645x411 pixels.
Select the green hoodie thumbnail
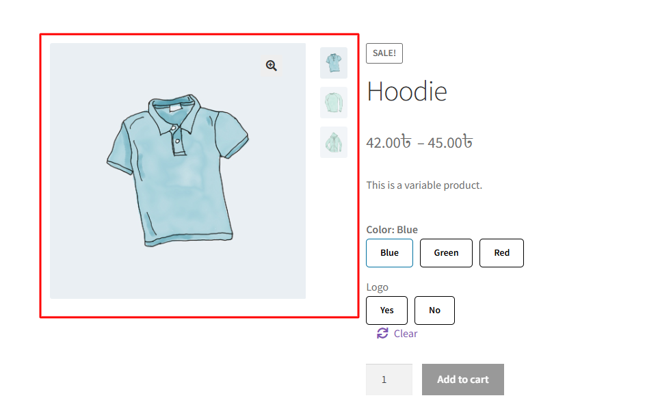tap(334, 142)
